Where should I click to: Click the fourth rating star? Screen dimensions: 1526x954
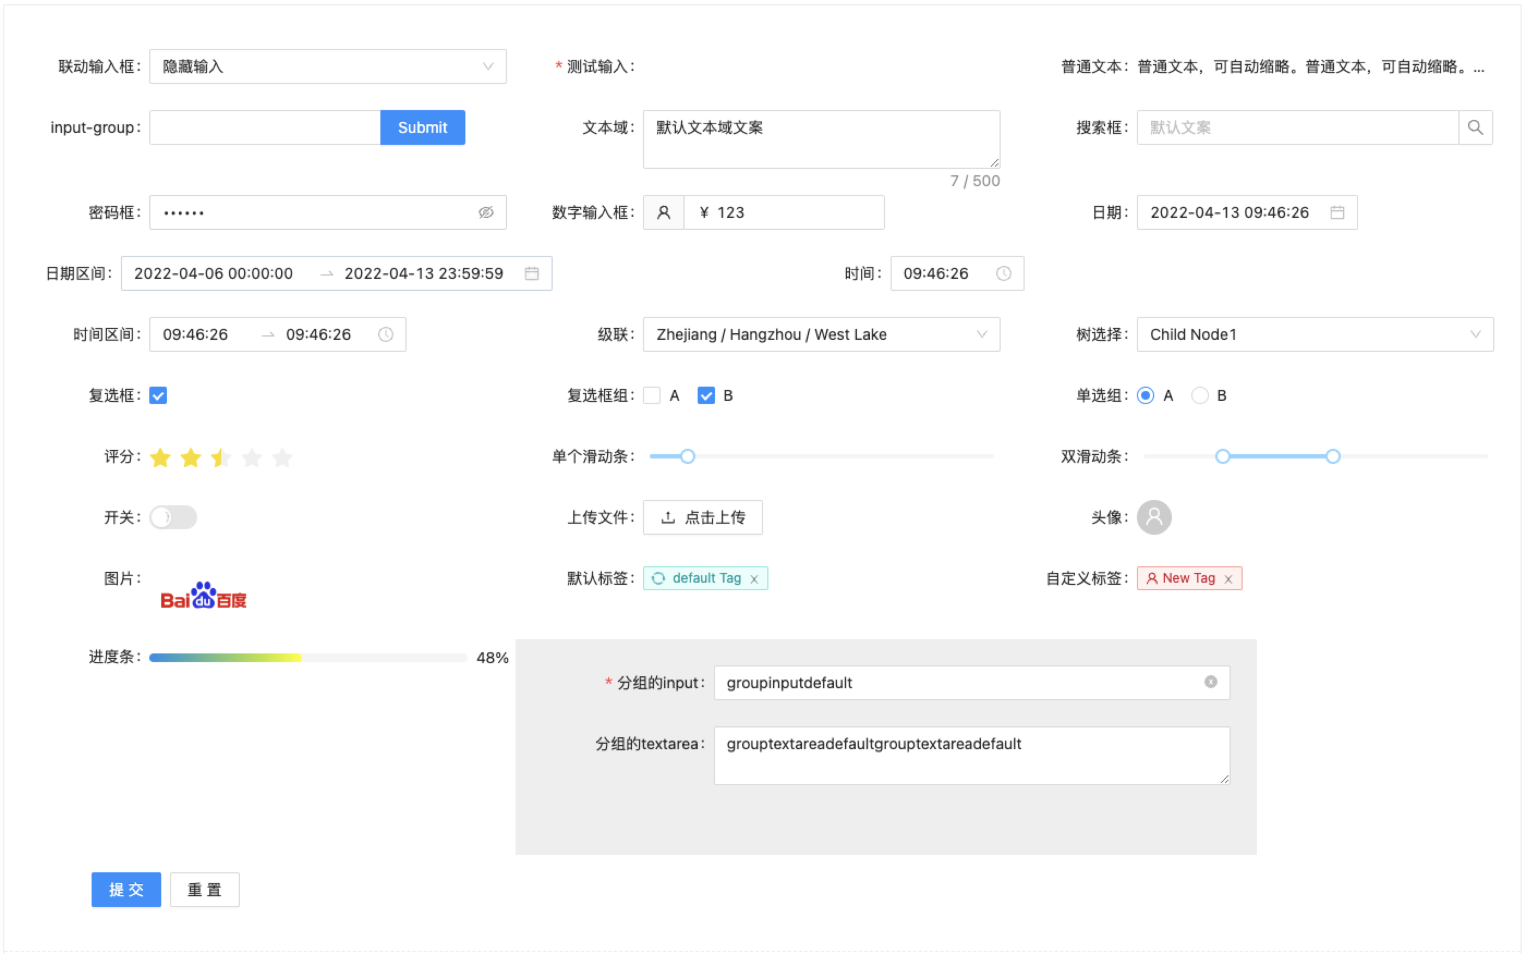point(252,457)
